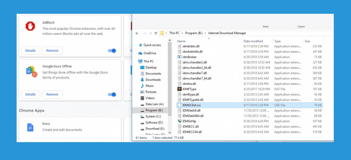This screenshot has height=160, width=351.
Task: Remove Google Docs Offline extension
Action: 52,95
